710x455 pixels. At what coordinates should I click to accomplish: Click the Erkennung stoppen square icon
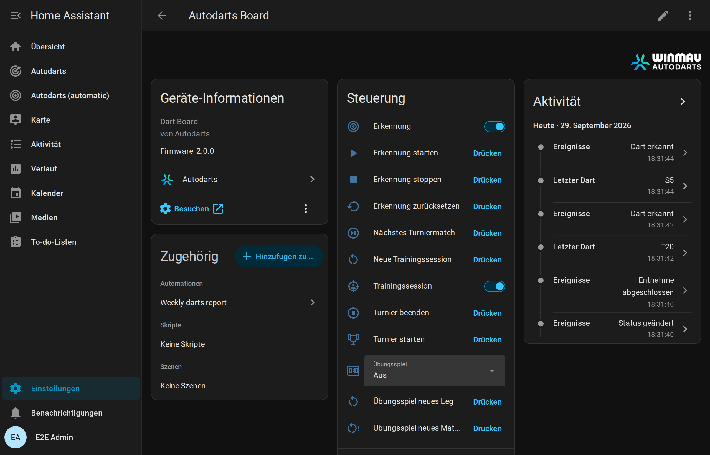coord(353,180)
